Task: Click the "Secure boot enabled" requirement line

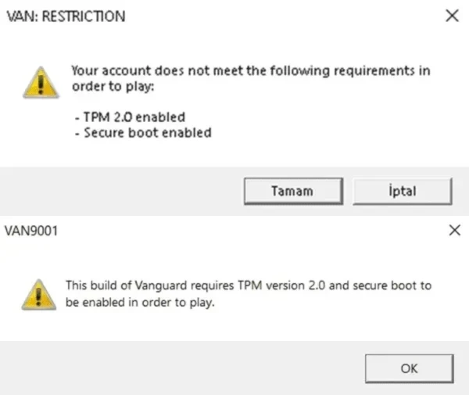Action: coord(143,132)
